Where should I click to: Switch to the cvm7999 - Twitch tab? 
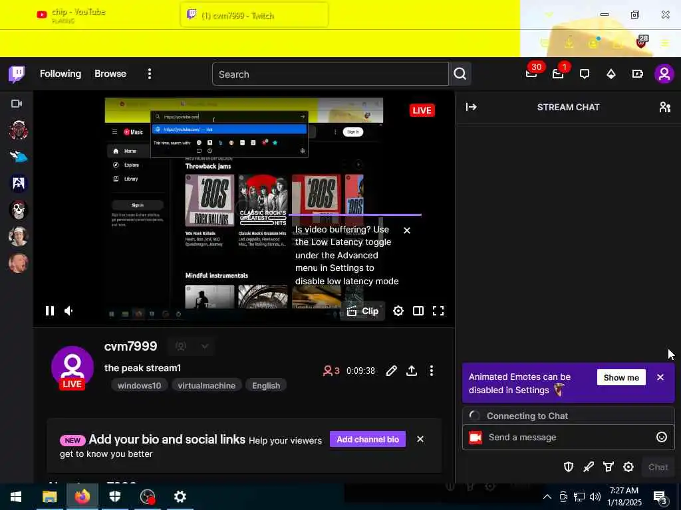coord(254,15)
